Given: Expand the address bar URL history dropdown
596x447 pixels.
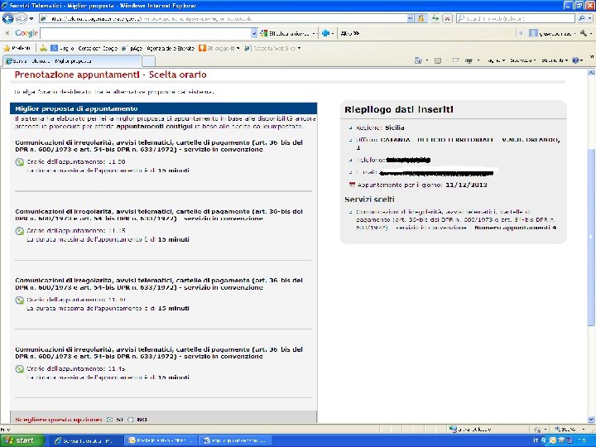Looking at the screenshot, I should 410,18.
